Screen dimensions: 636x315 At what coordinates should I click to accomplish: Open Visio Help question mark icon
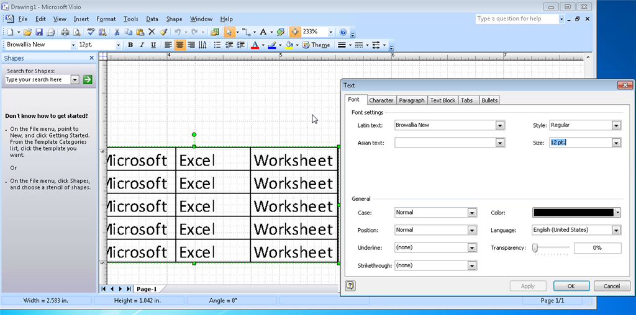tap(343, 32)
